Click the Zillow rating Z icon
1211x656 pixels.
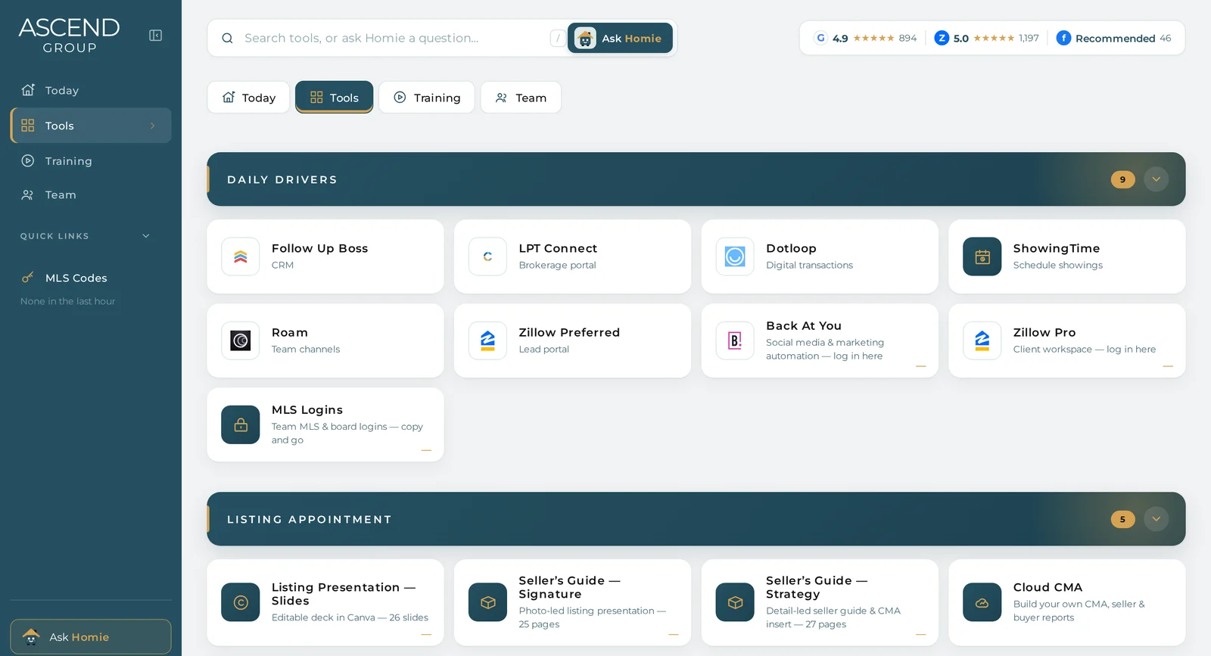click(x=942, y=38)
